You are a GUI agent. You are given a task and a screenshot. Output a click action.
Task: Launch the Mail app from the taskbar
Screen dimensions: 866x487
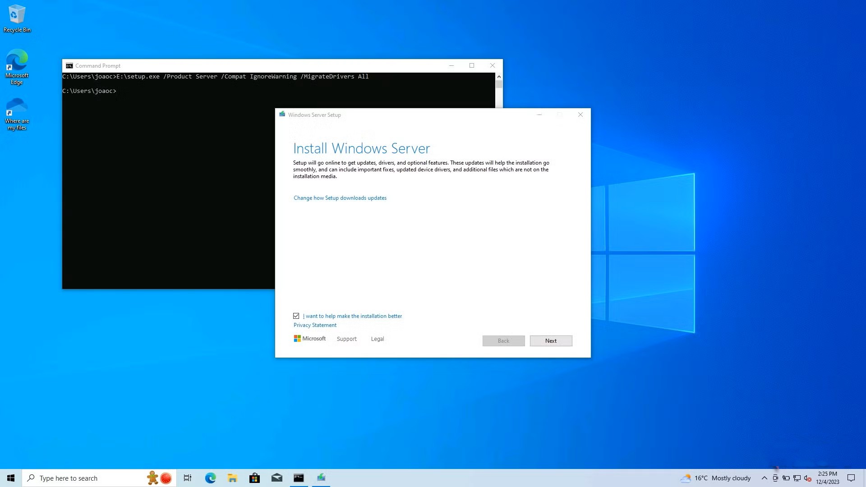tap(276, 478)
